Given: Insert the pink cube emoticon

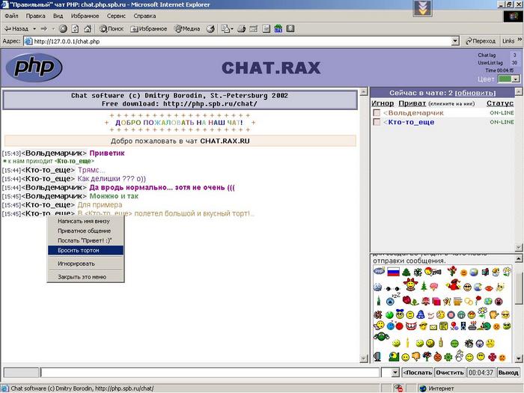Looking at the screenshot, I should [436, 302].
